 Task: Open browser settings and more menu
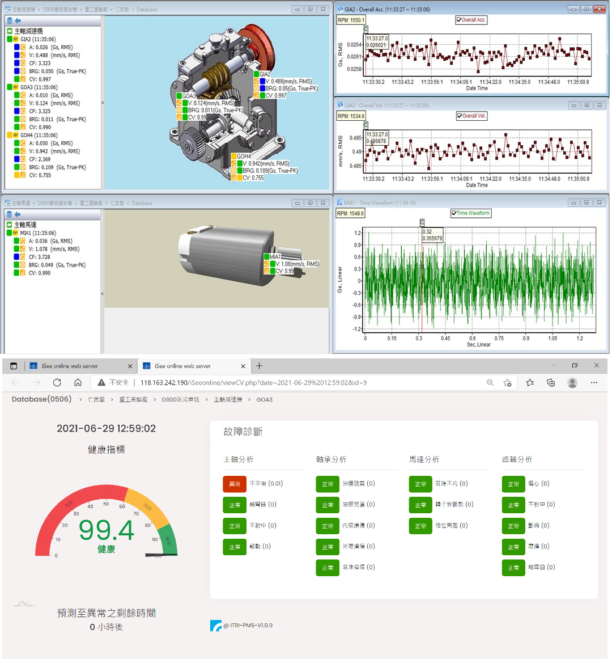click(x=594, y=382)
